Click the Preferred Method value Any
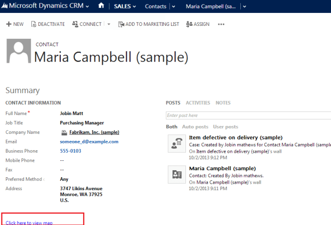The height and width of the screenshot is (225, 331). pyautogui.click(x=64, y=179)
